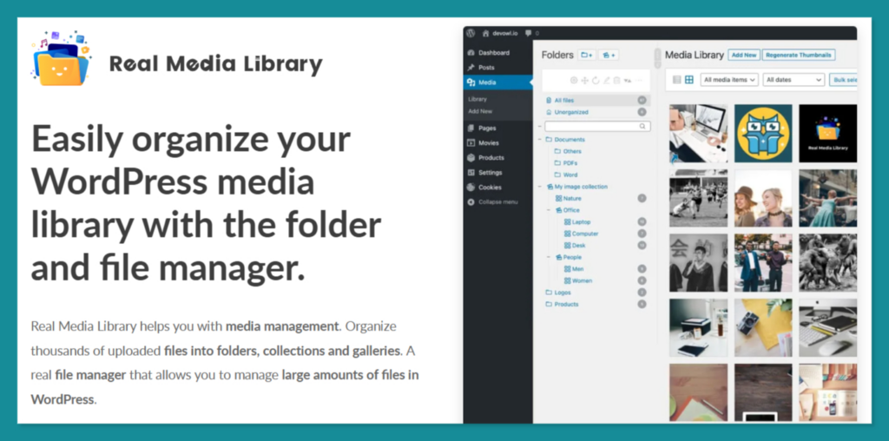
Task: Switch to list view icon
Action: tap(677, 80)
